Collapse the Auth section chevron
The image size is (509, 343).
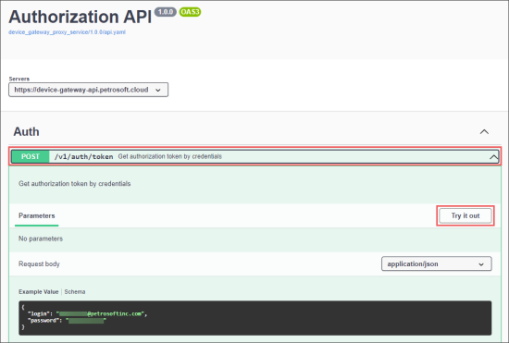click(484, 131)
